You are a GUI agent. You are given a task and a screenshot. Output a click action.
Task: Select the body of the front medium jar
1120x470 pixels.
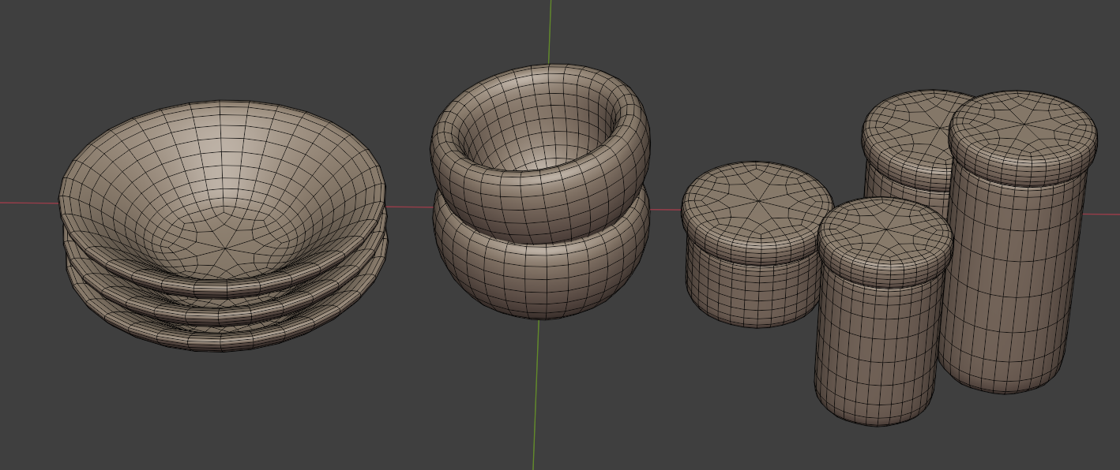coord(877,355)
